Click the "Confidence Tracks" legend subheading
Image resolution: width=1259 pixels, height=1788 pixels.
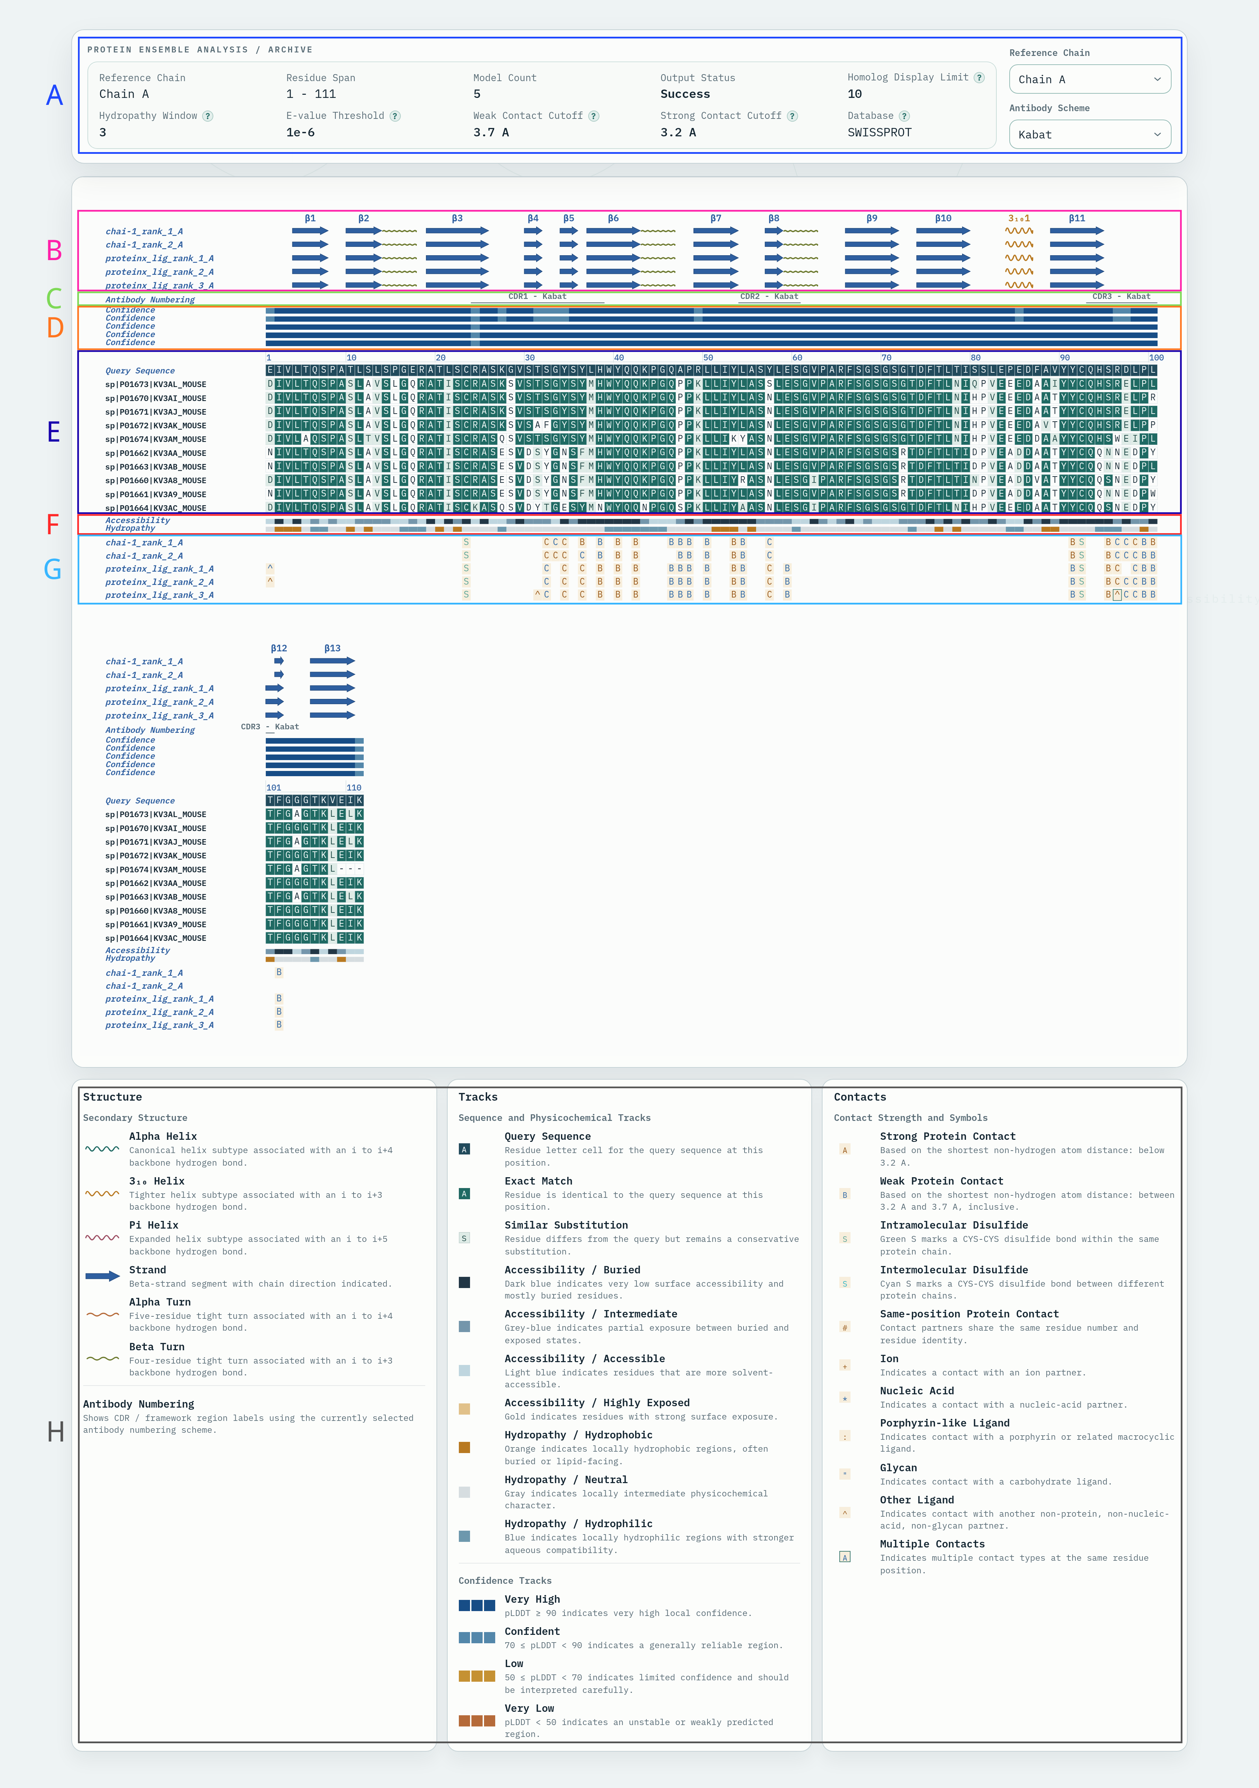(x=505, y=1581)
